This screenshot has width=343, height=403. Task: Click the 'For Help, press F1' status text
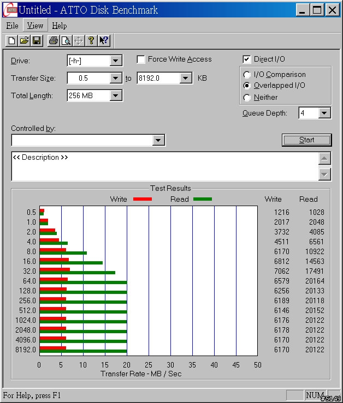click(x=32, y=395)
